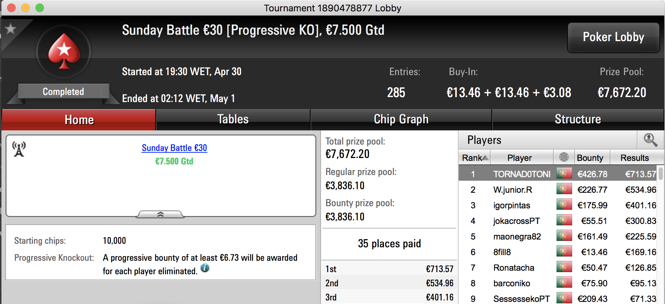Sort players by Bounty column

pyautogui.click(x=592, y=157)
